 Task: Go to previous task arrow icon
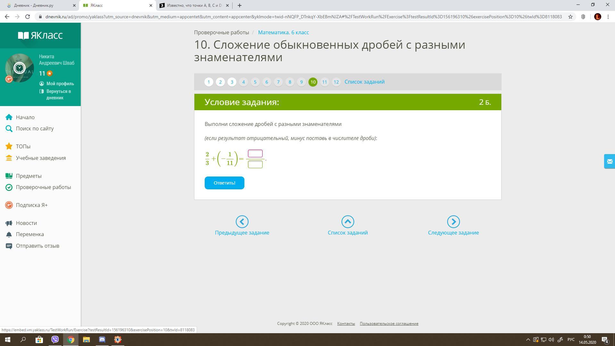tap(242, 222)
